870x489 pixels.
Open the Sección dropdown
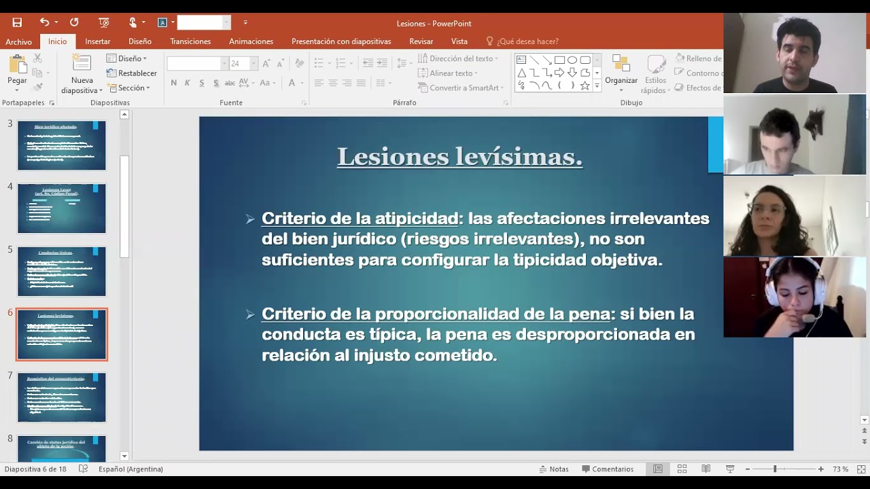click(x=128, y=88)
